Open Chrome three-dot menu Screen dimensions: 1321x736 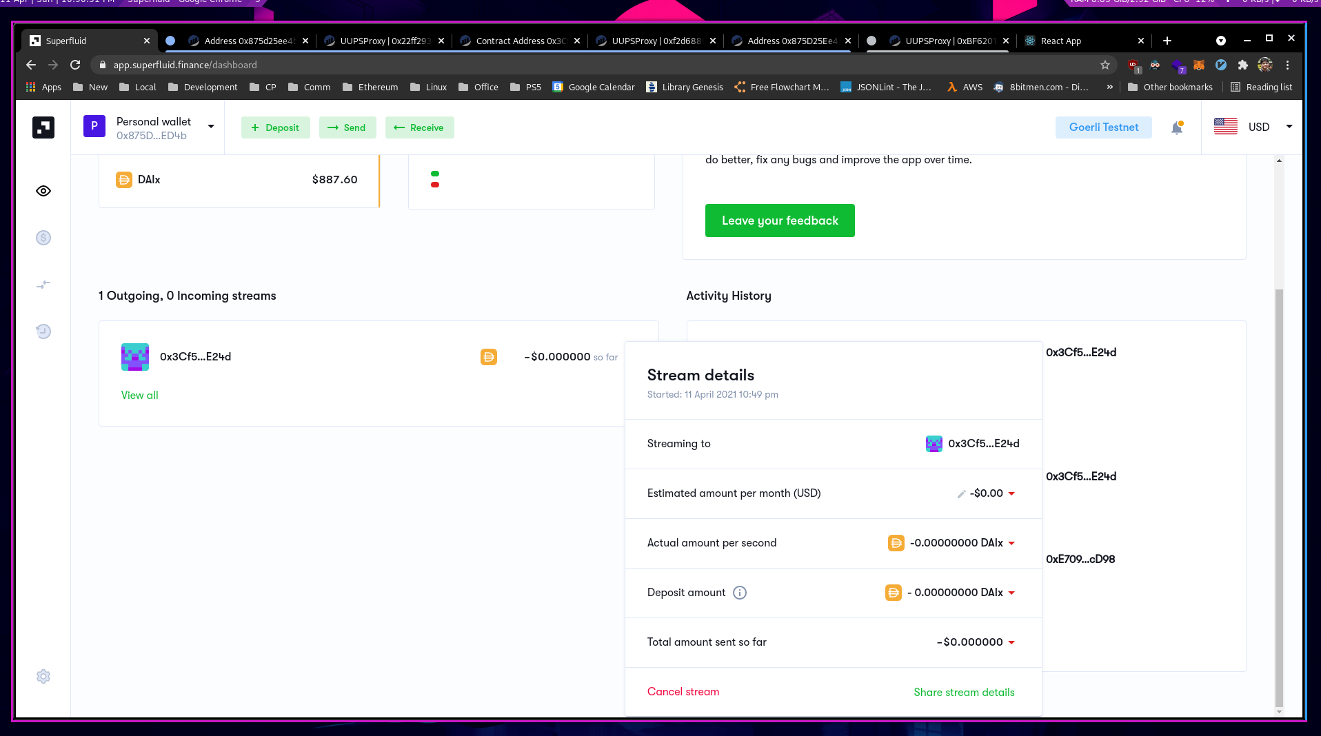pyautogui.click(x=1287, y=65)
